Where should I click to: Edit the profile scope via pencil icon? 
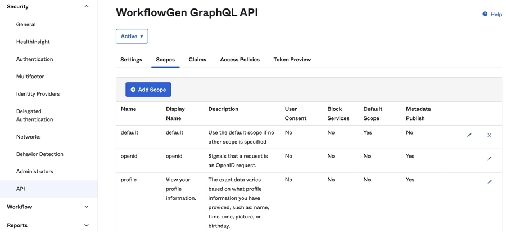pyautogui.click(x=489, y=182)
